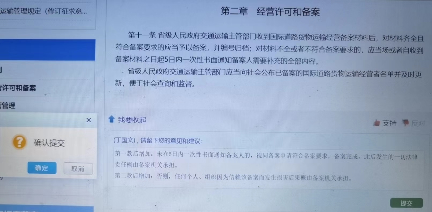432x212 pixels.
Task: Click the thumbs-up icon beside 支持
Action: pos(376,123)
